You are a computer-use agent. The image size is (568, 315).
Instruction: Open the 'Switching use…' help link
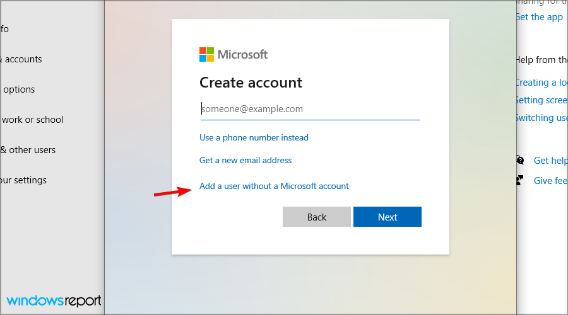[x=542, y=118]
